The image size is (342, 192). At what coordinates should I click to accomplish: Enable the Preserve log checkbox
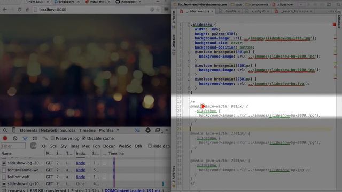point(52,138)
